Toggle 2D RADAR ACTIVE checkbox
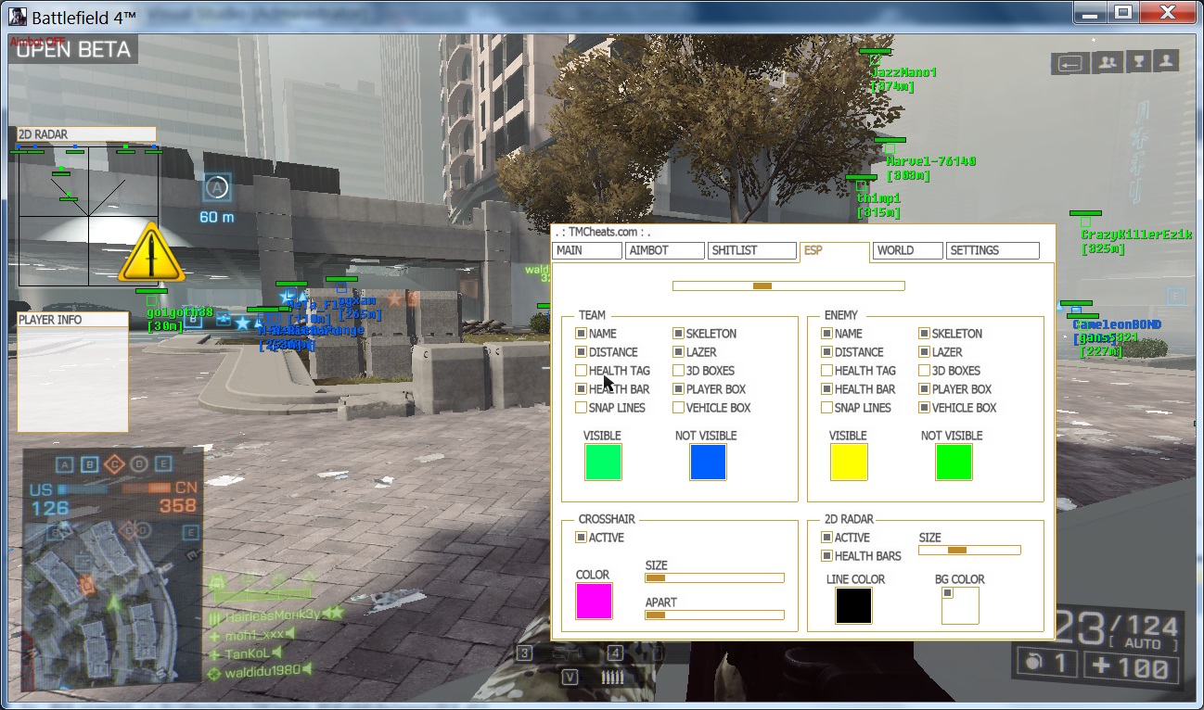The height and width of the screenshot is (710, 1204). [826, 538]
